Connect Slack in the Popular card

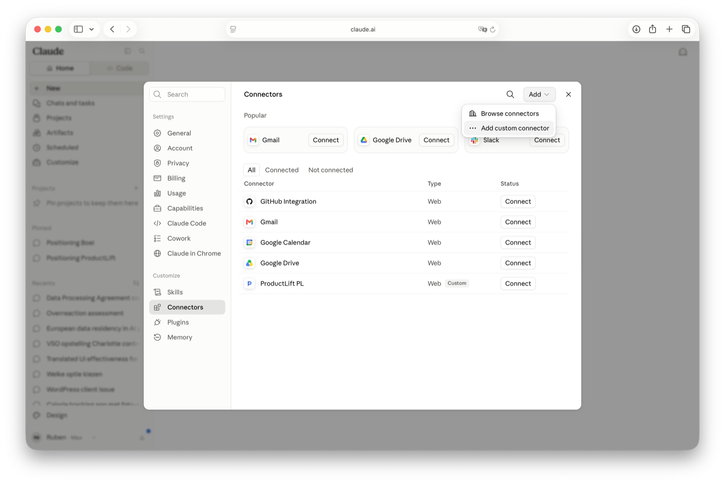click(547, 140)
